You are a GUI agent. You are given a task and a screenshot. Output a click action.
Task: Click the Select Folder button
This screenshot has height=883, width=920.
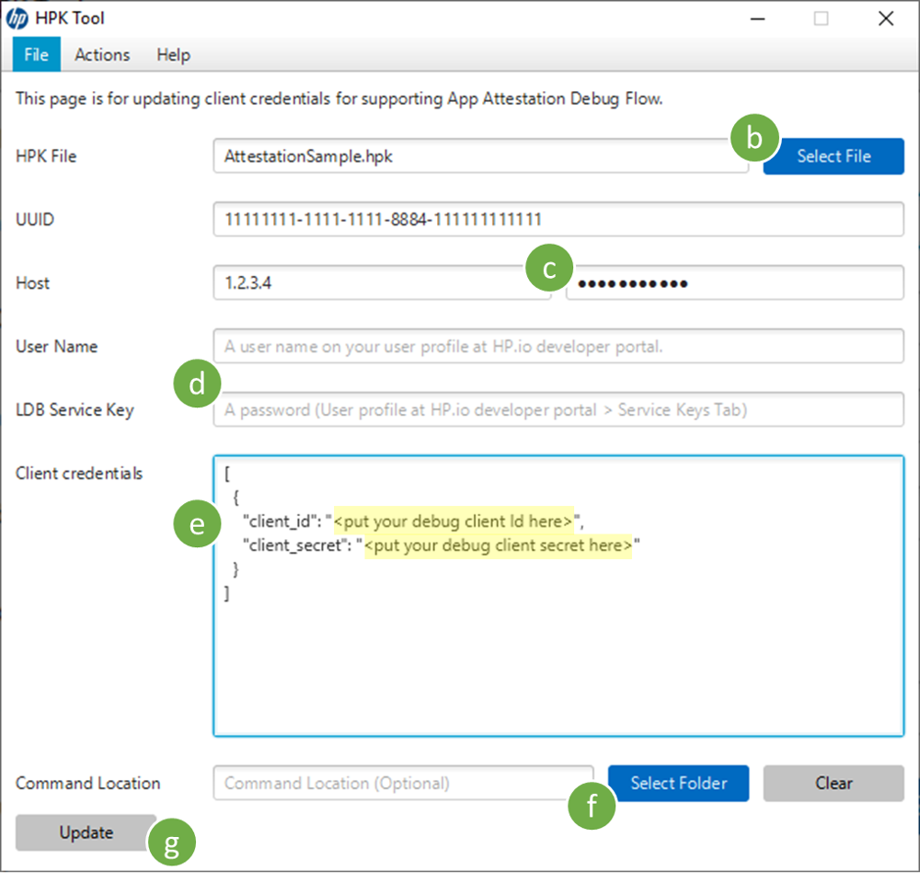(x=678, y=784)
